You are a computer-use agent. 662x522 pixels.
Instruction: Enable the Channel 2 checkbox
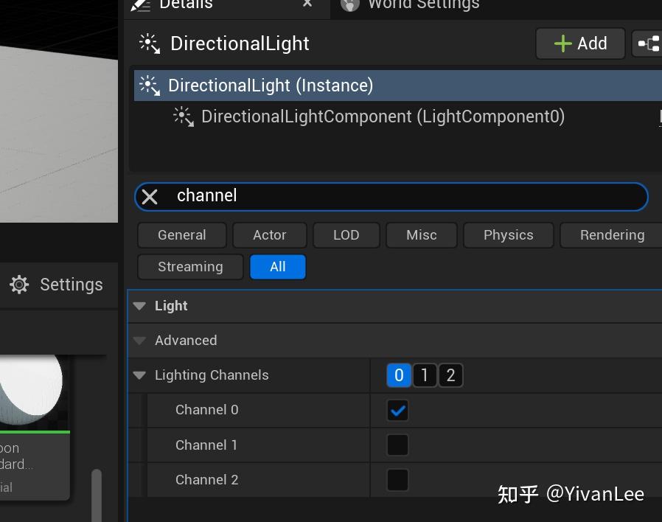(397, 480)
